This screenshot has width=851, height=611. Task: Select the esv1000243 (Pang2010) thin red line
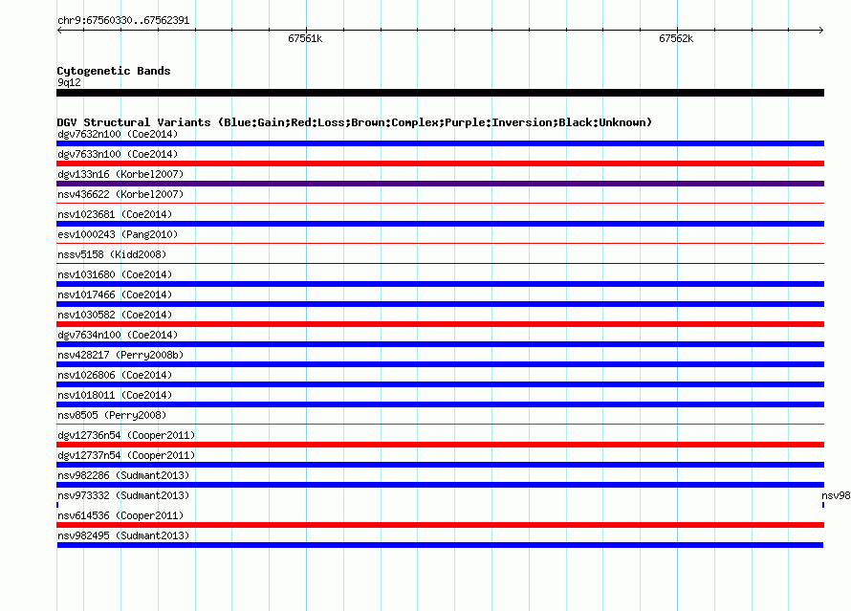point(440,244)
